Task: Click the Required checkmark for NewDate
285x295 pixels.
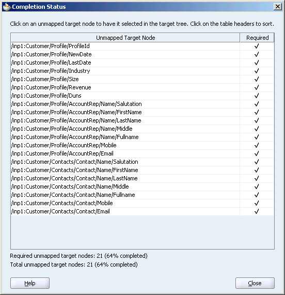Action: 257,54
